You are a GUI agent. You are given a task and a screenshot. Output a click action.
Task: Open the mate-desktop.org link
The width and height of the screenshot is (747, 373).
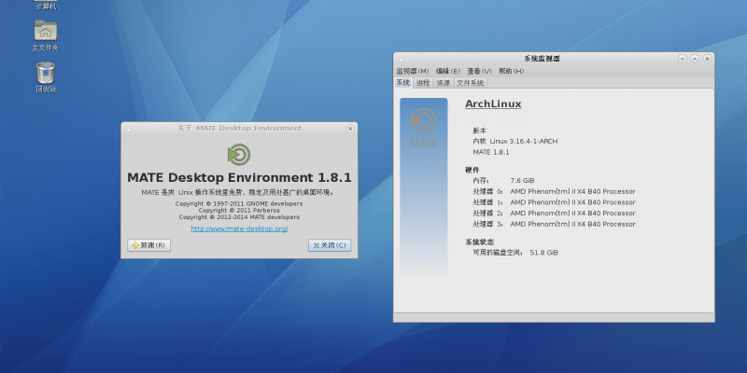click(x=240, y=228)
